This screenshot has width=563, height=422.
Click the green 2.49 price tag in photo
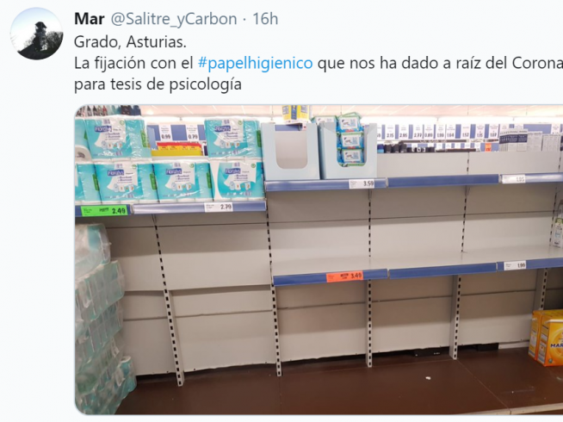pyautogui.click(x=105, y=210)
